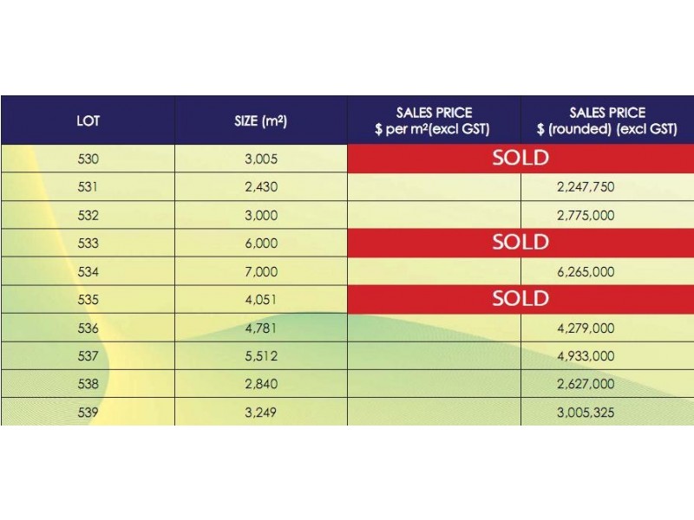Select the 4,781 size cell
This screenshot has height=520, width=694.
pos(260,328)
